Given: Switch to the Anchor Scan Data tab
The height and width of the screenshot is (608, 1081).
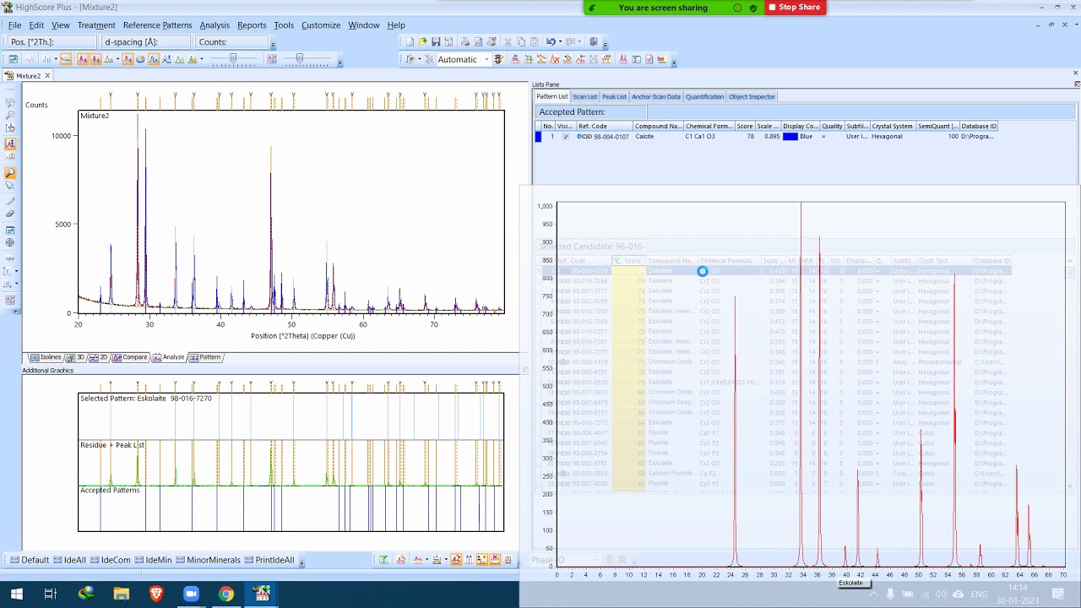Looking at the screenshot, I should point(655,96).
